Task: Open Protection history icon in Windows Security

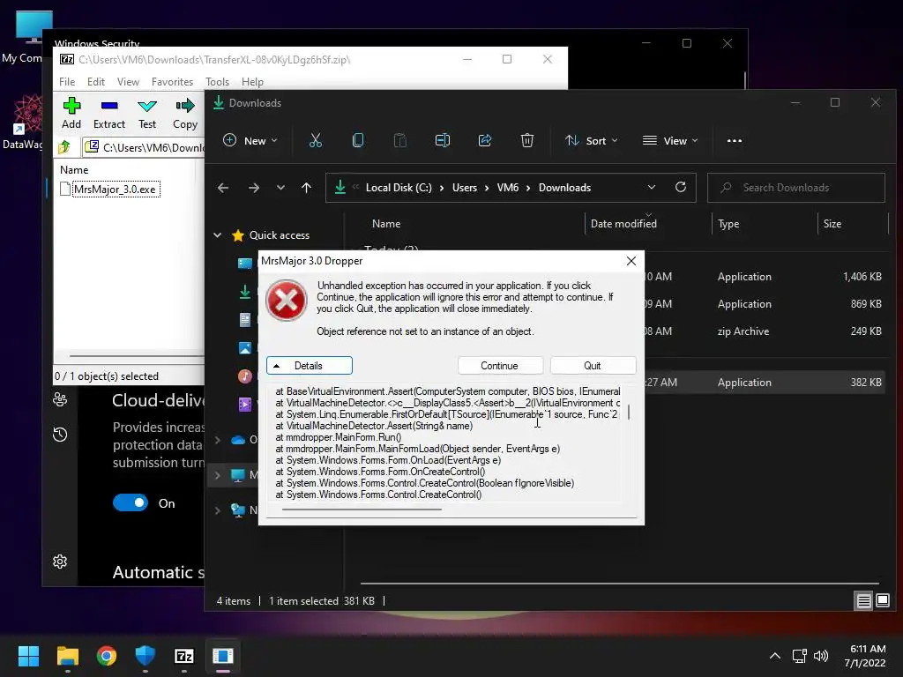Action: pos(60,434)
